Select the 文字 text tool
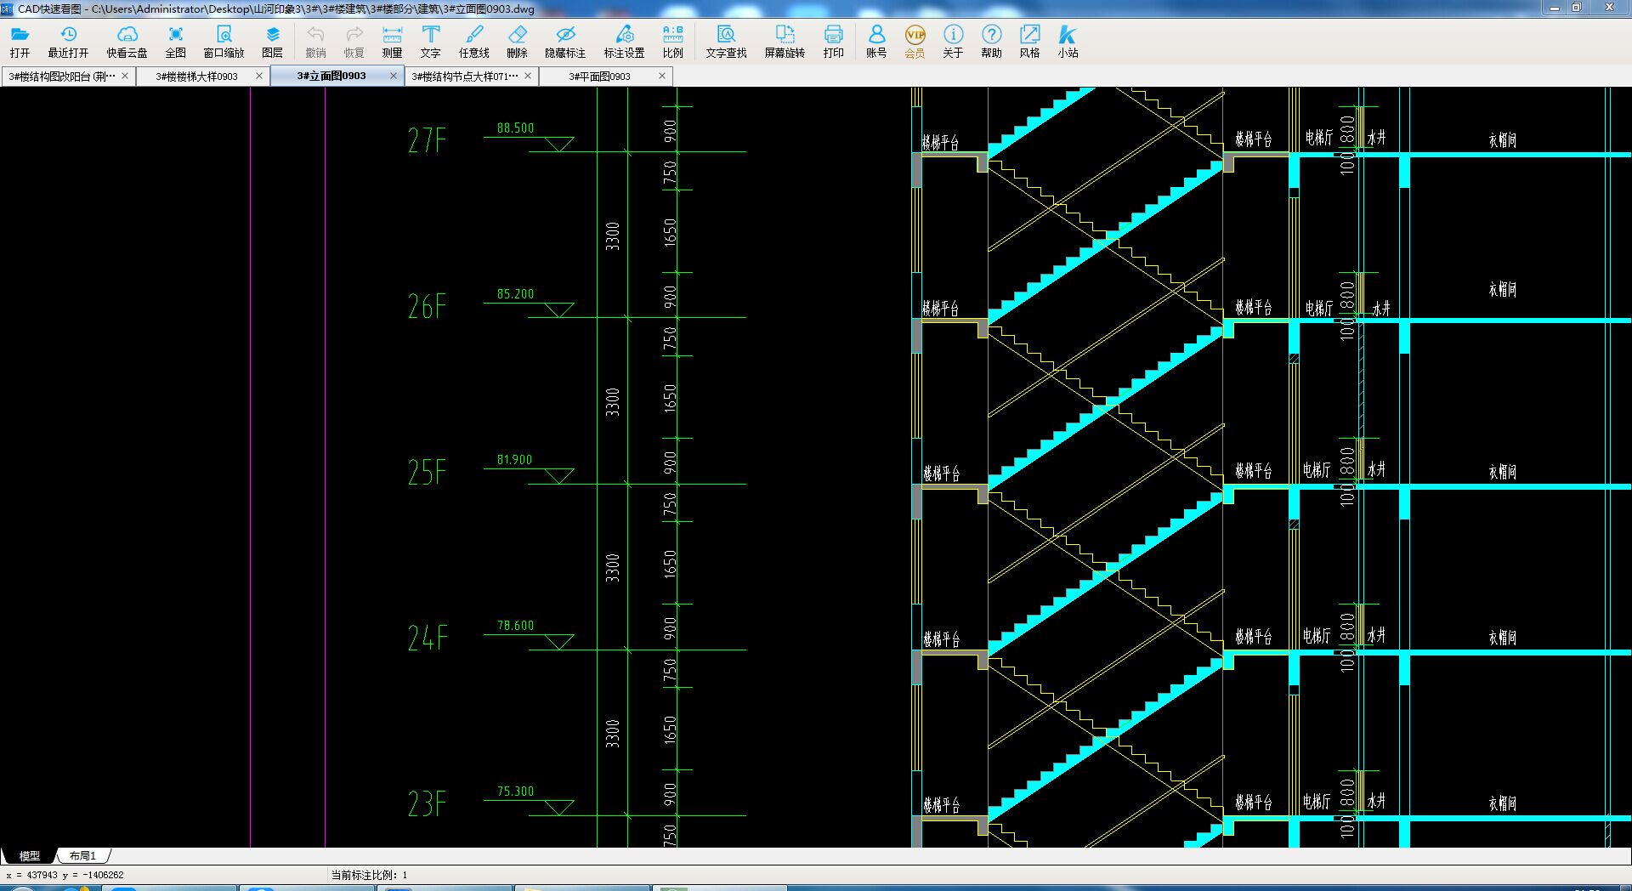This screenshot has width=1632, height=891. pyautogui.click(x=431, y=42)
